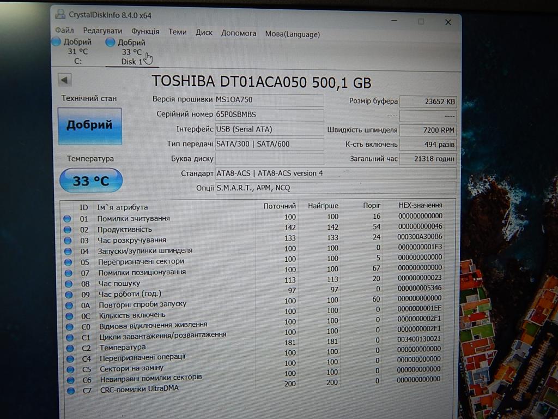Click the Версія прошивки field
The height and width of the screenshot is (419, 558).
point(269,100)
